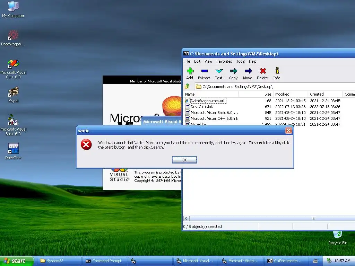
Task: Select DataWagon desktop shortcut
Action: click(13, 38)
